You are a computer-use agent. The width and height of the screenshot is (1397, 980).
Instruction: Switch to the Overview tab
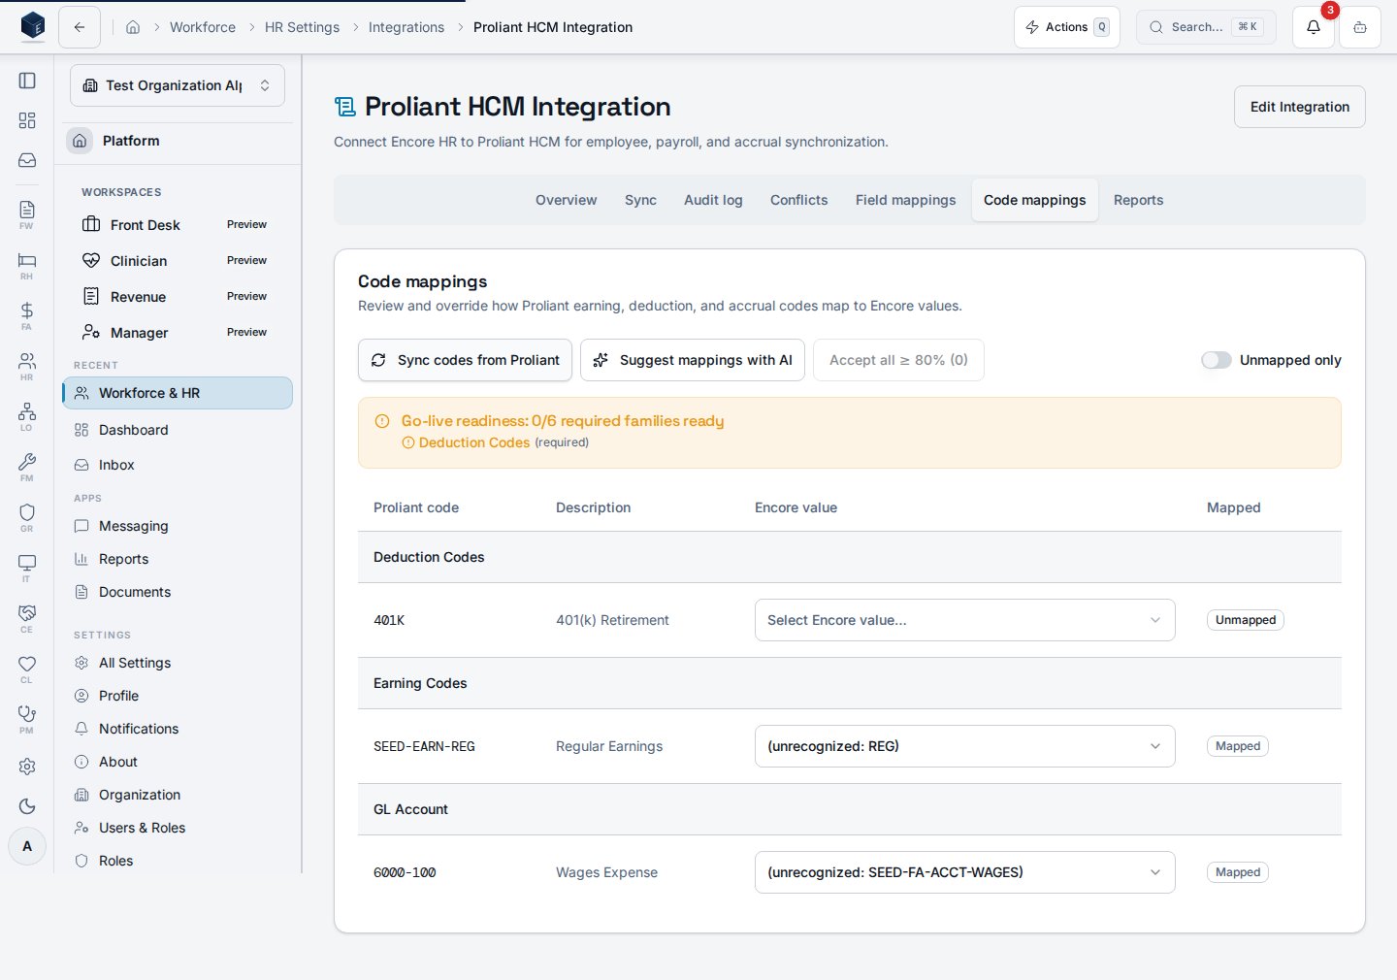click(566, 200)
